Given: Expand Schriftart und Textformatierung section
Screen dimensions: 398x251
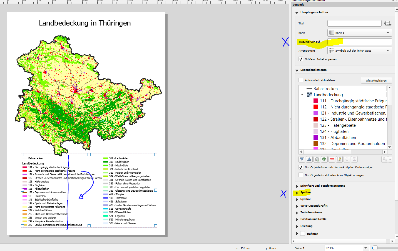Looking at the screenshot, I should tap(297, 186).
